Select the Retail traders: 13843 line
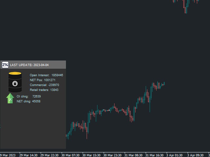The width and height of the screenshot is (210, 157). coord(44,90)
